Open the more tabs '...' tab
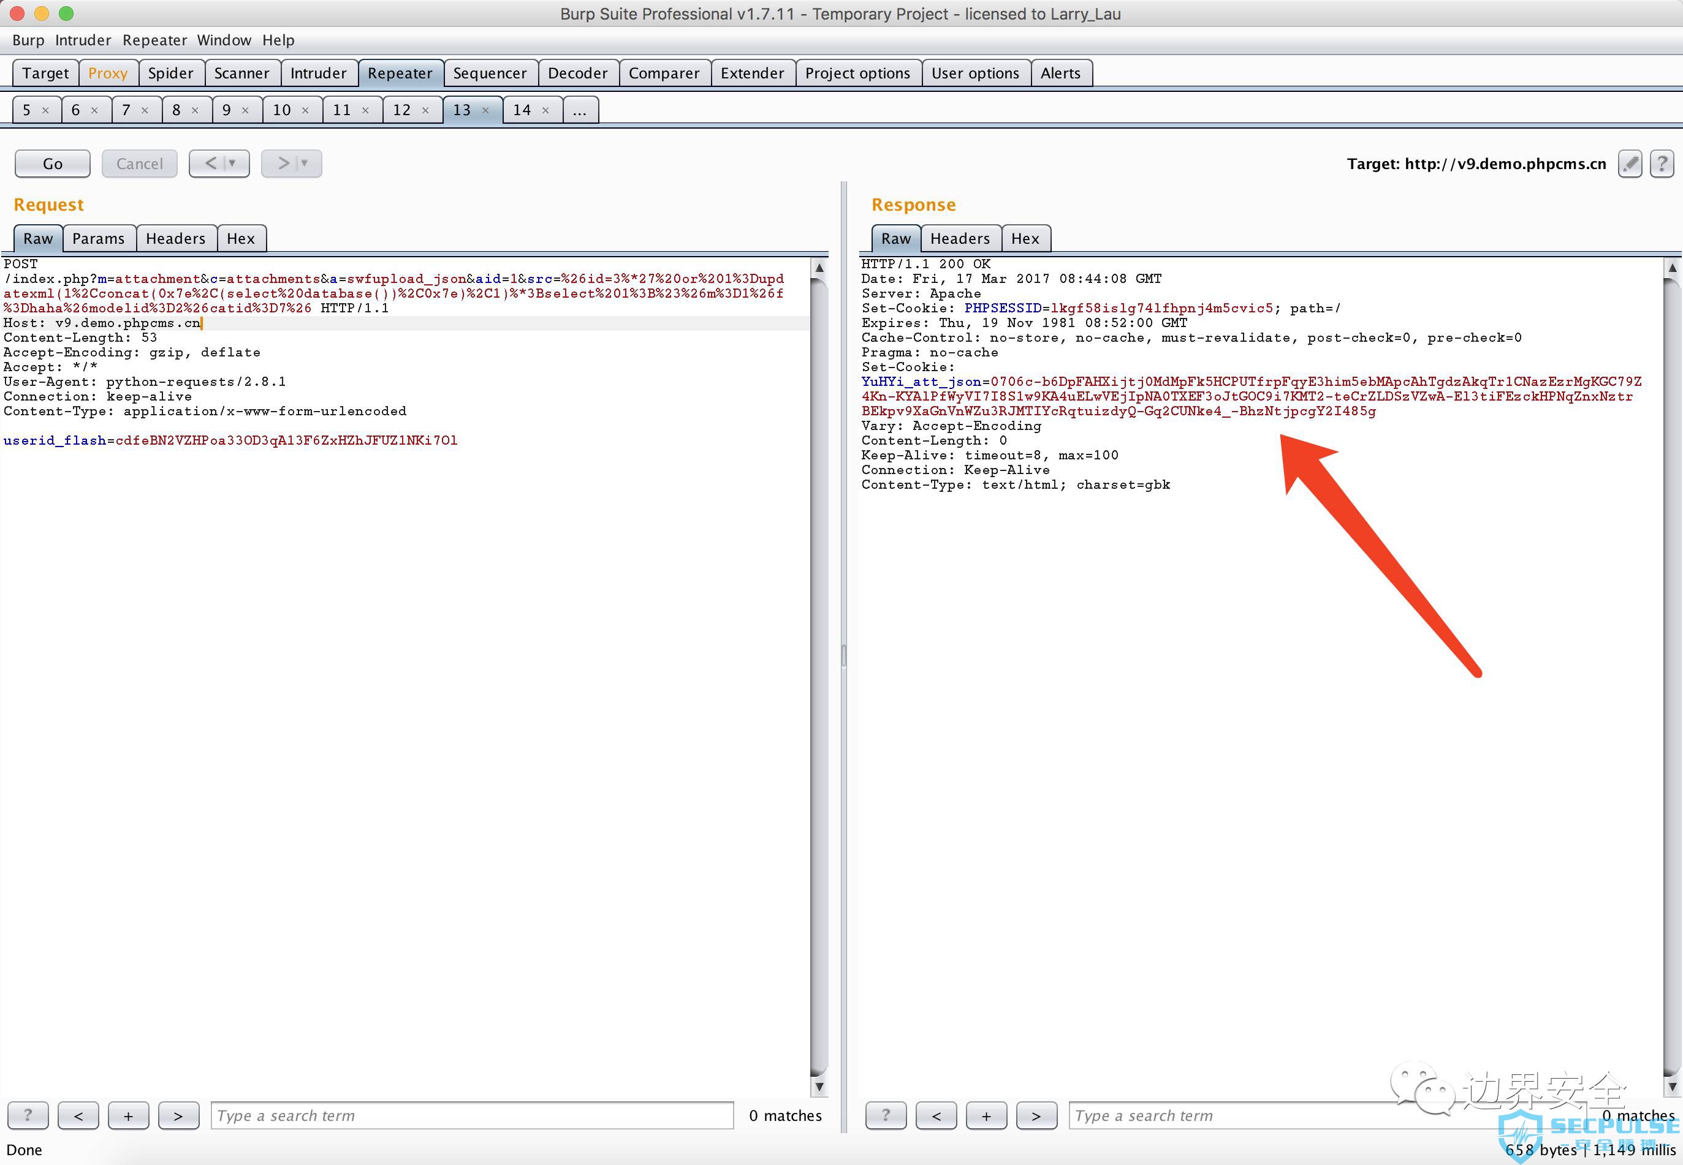 [580, 110]
